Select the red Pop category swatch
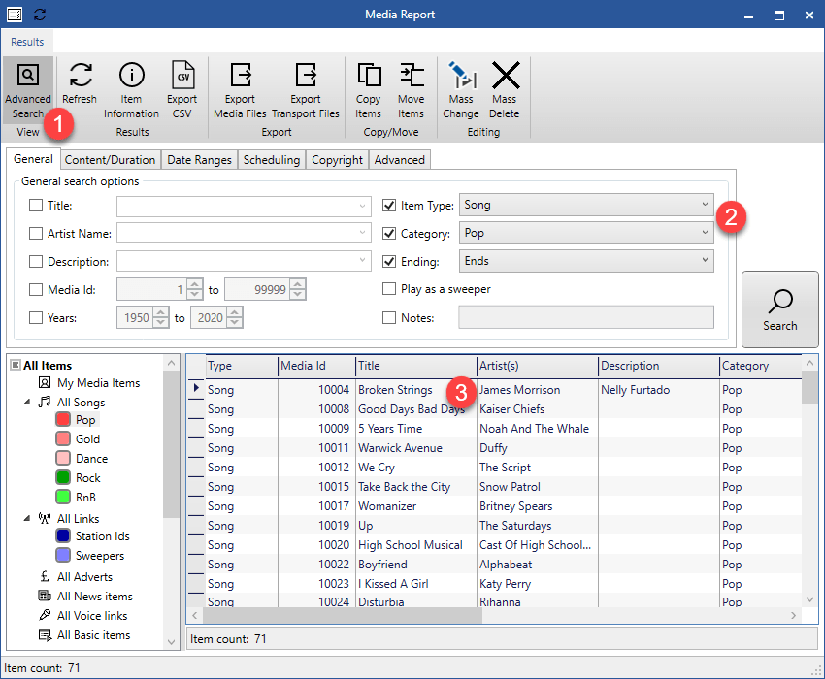 pos(63,419)
